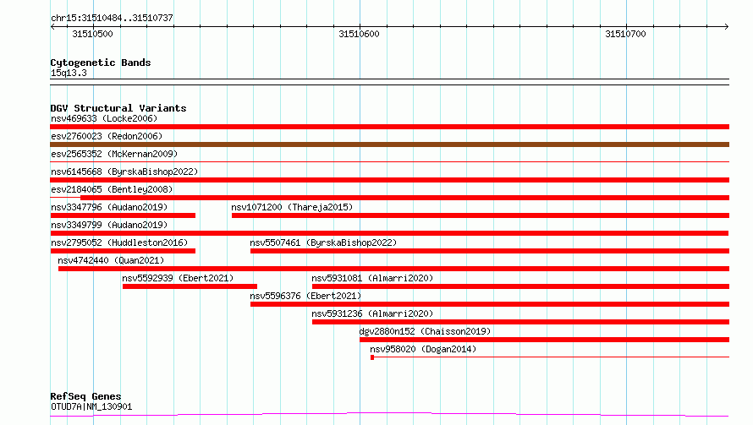Click the 31510500 ruler coordinate

click(x=93, y=34)
